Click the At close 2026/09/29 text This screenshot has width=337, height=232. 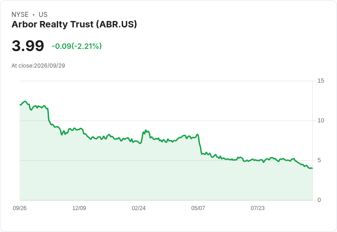(38, 66)
